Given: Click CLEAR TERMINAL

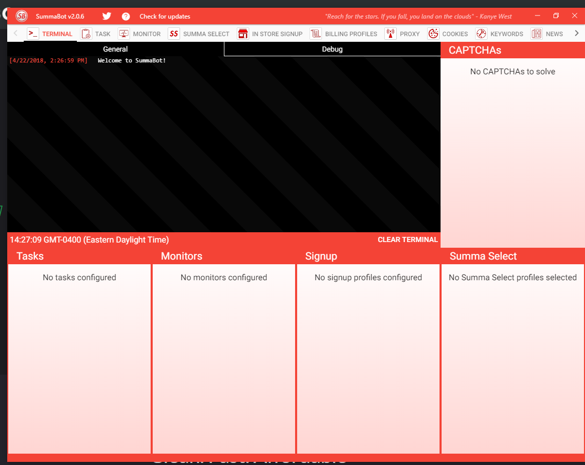Looking at the screenshot, I should (x=408, y=239).
